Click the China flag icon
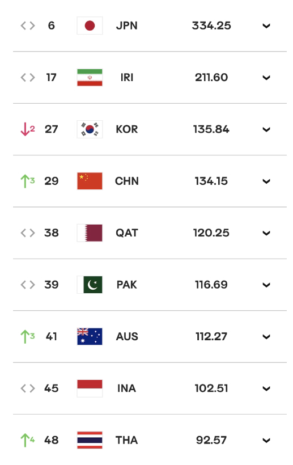The image size is (293, 465). (90, 181)
